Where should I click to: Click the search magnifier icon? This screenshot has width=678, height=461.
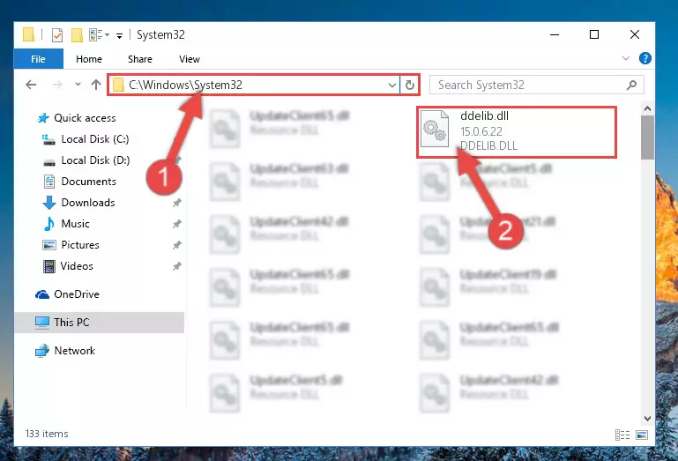click(x=632, y=85)
